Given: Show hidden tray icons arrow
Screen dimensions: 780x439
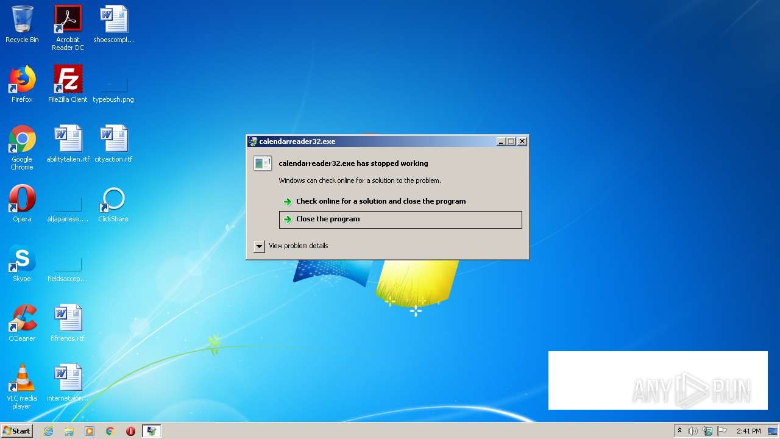Looking at the screenshot, I should click(x=679, y=430).
